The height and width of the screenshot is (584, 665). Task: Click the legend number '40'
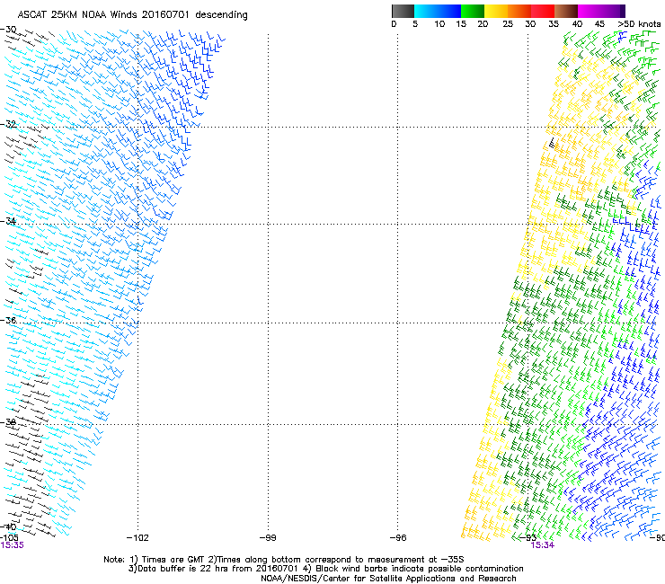577,24
